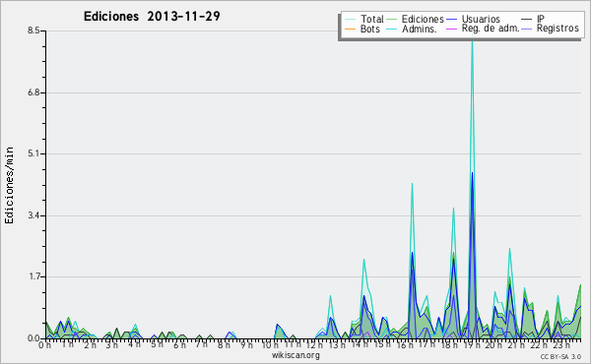
Task: Click the 'Reg. de adm.' legend label
Action: 491,29
